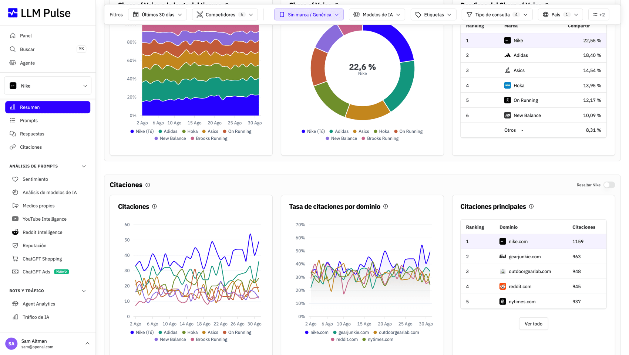Expand the Sam Altman account menu
Viewport: 629px width, 355px height.
pos(87,344)
